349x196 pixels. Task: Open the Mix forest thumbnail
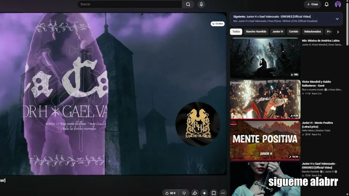click(x=265, y=58)
